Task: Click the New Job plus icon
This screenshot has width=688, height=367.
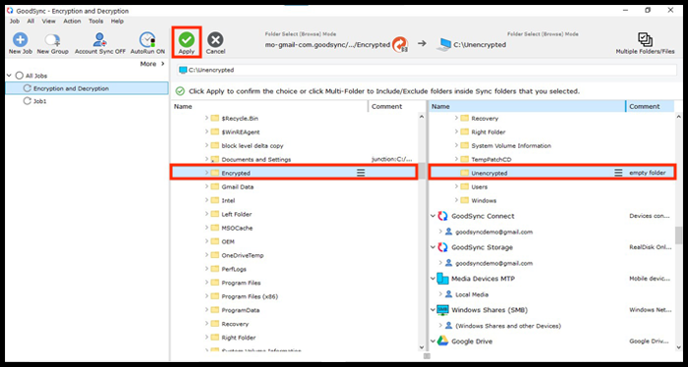Action: [x=21, y=40]
